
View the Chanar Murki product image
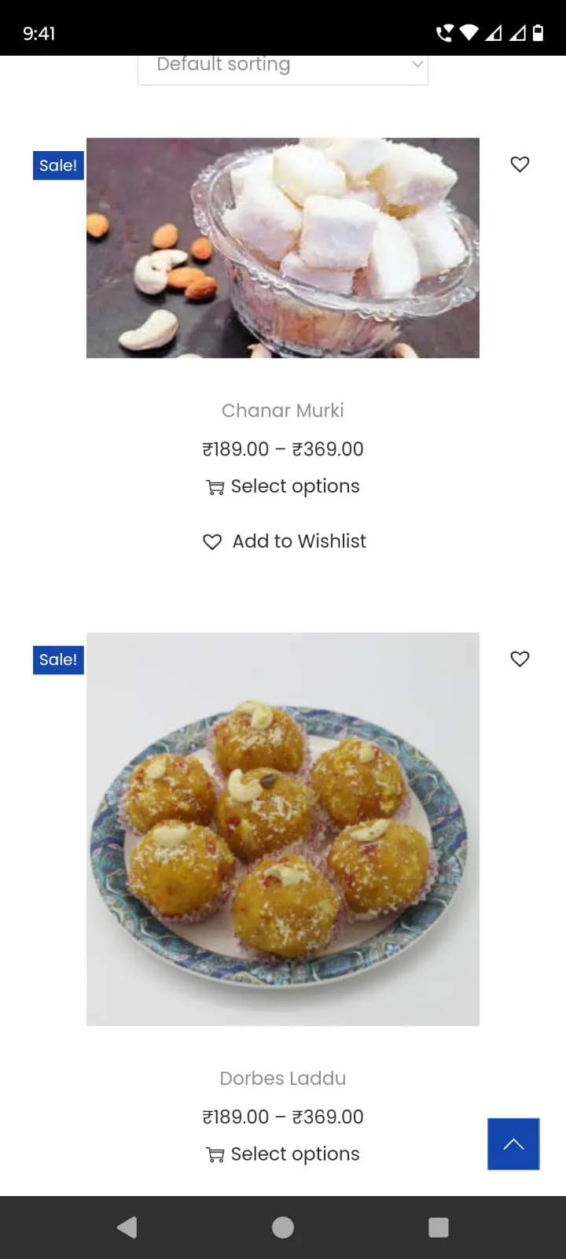(x=283, y=248)
